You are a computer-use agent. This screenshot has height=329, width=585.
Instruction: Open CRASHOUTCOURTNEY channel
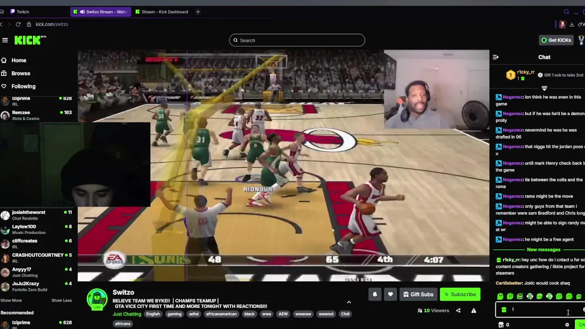pyautogui.click(x=37, y=258)
